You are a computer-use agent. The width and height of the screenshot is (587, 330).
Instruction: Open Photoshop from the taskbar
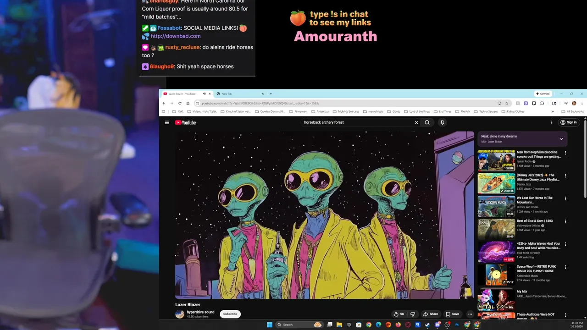tap(457, 325)
